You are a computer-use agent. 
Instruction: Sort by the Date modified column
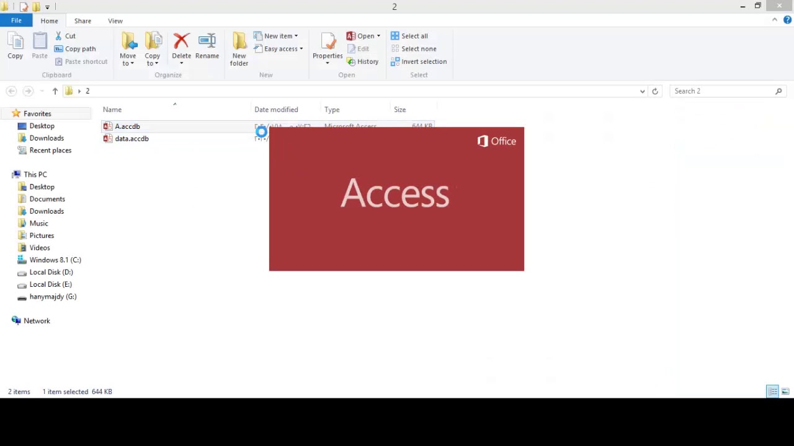(x=276, y=110)
